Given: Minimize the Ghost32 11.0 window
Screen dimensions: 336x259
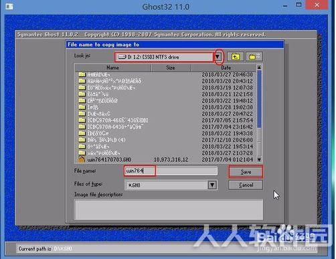Looking at the screenshot, I should click(285, 6).
